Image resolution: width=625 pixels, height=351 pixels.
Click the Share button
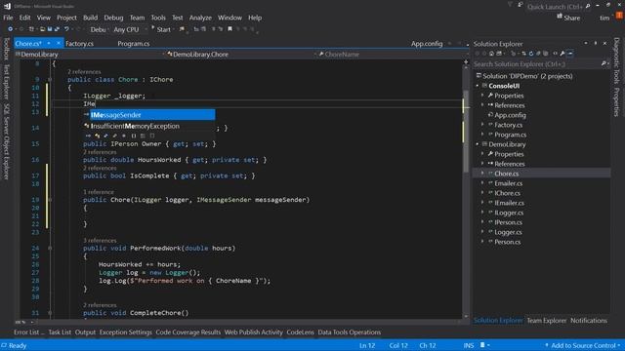(x=568, y=18)
